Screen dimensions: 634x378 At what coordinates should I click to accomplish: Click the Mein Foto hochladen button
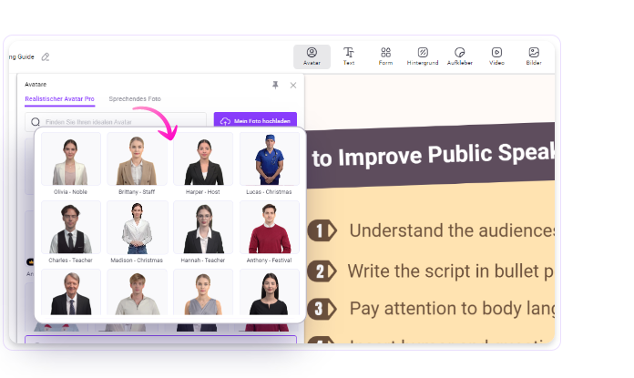tap(255, 120)
